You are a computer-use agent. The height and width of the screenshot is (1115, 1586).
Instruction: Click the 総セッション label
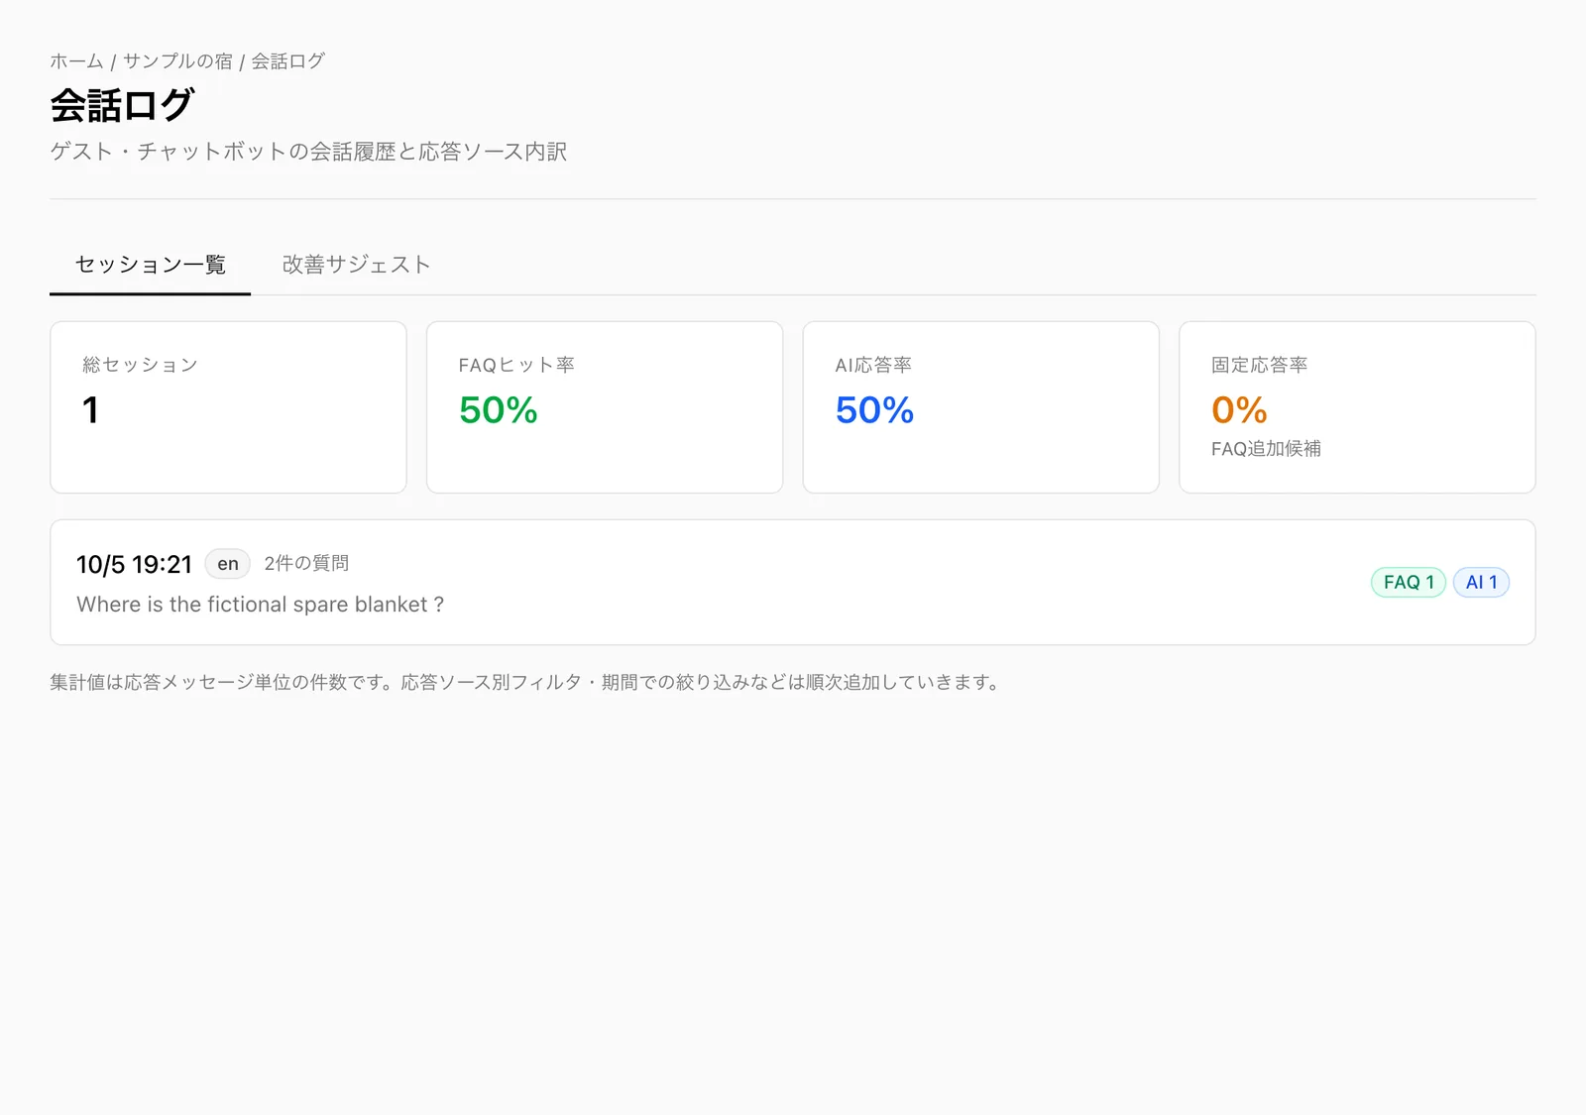(x=140, y=365)
